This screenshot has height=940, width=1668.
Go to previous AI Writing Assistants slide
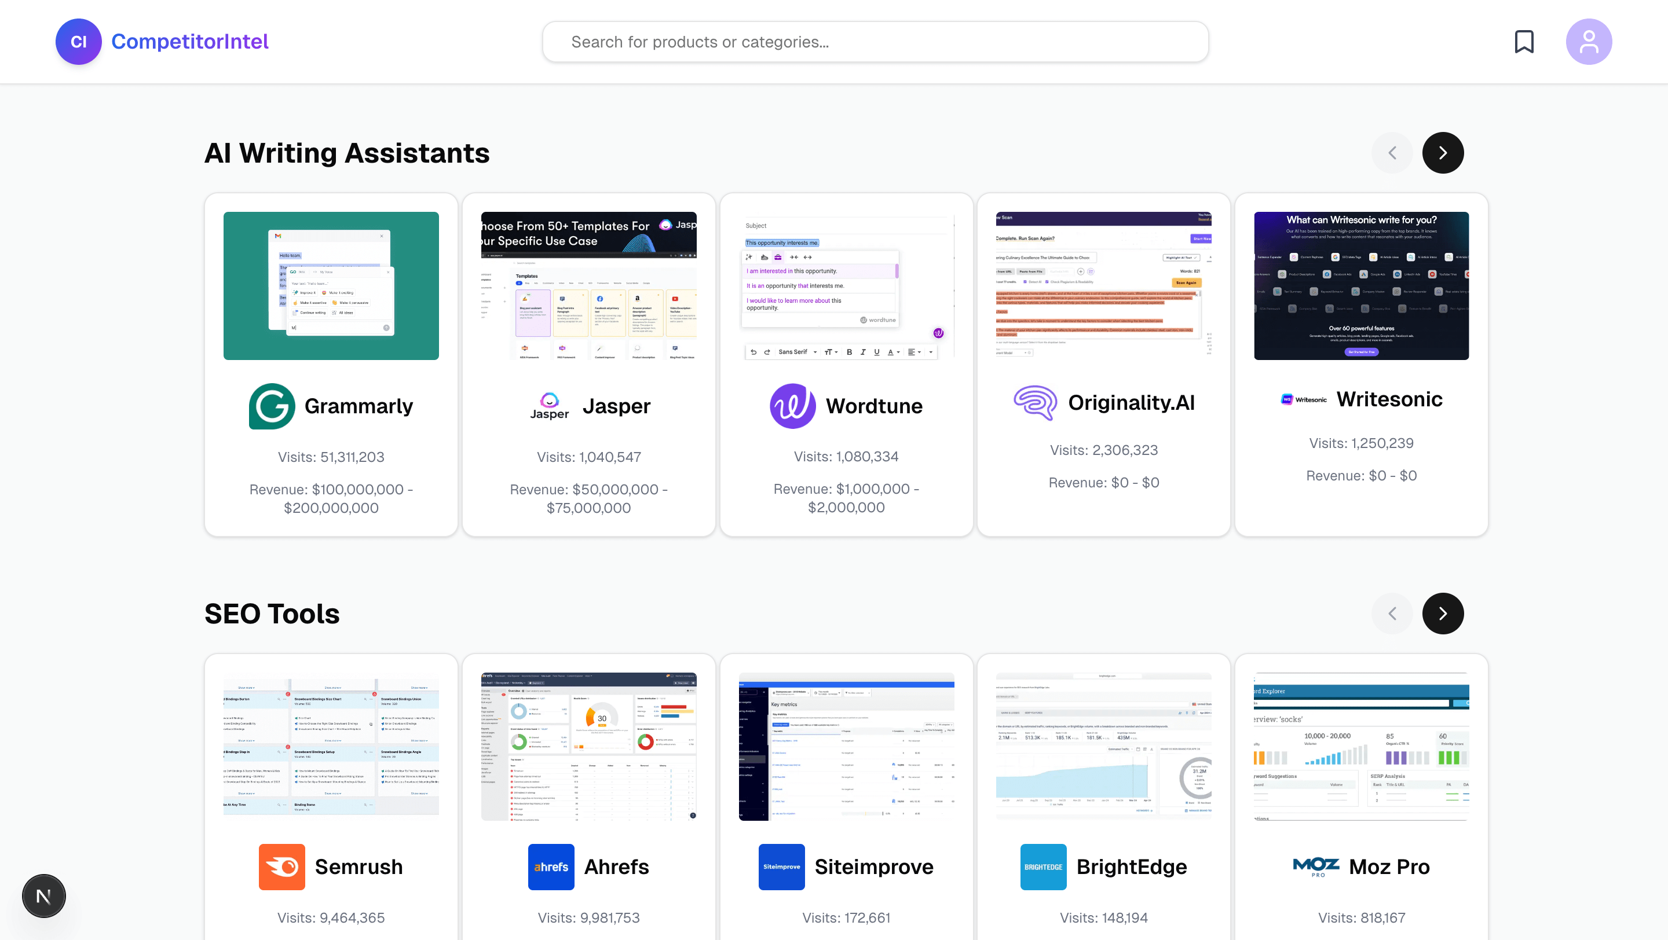pos(1392,153)
